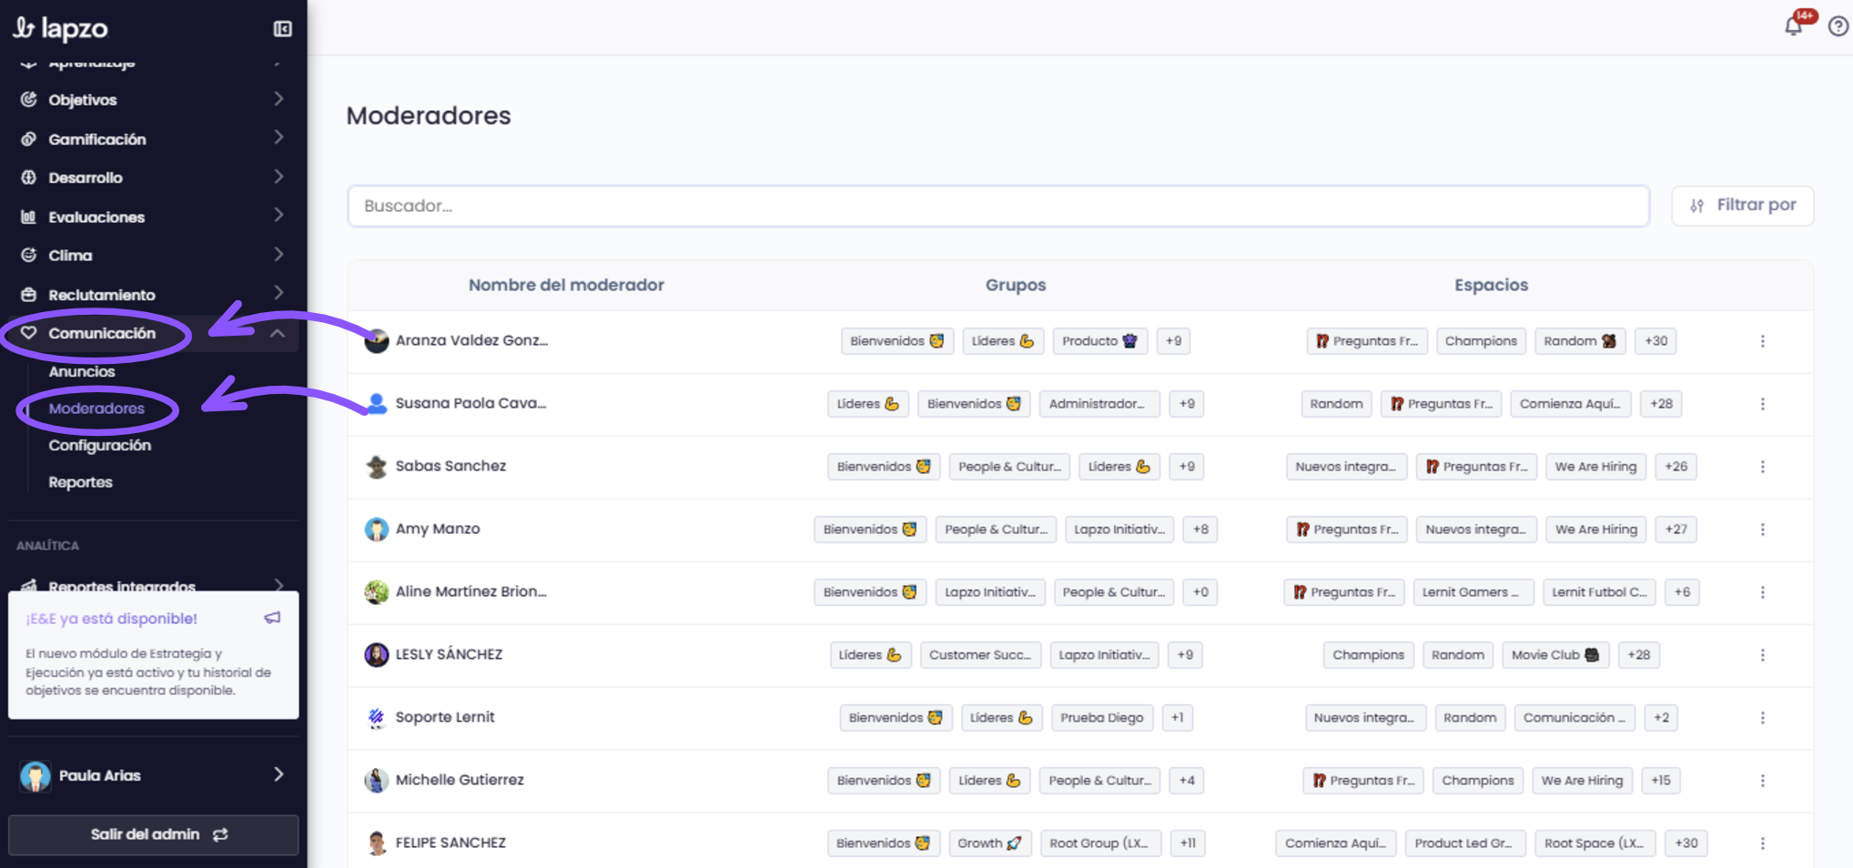The image size is (1853, 868).
Task: Collapse the Comunicación menu chevron
Action: (278, 334)
